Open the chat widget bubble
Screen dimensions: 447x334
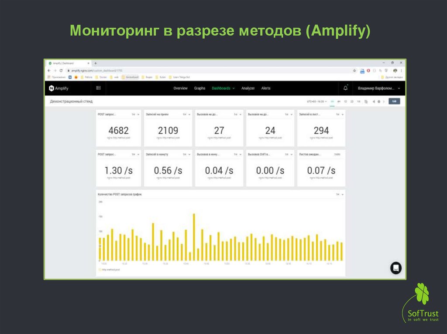[395, 268]
